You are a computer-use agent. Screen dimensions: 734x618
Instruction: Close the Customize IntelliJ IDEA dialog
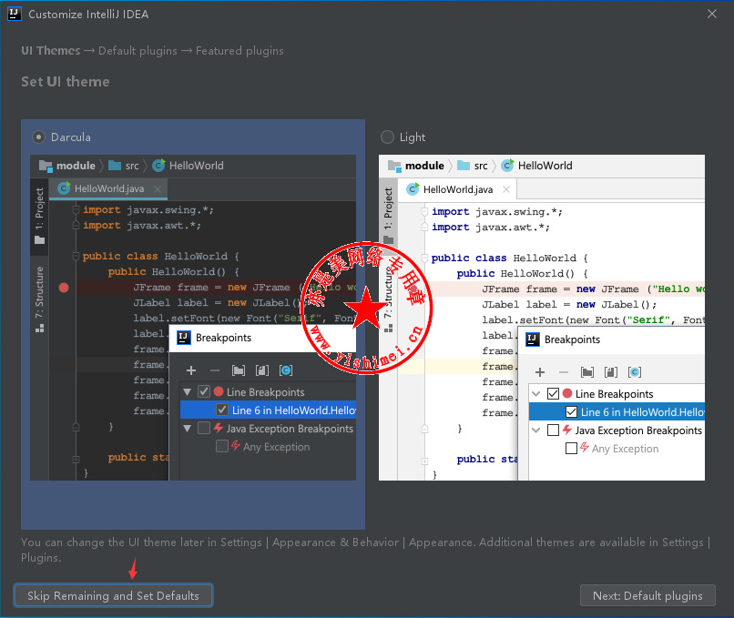click(x=712, y=14)
